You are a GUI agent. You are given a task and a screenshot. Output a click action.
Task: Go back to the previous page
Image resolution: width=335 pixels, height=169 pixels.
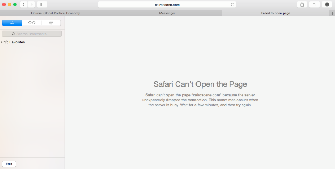24,5
